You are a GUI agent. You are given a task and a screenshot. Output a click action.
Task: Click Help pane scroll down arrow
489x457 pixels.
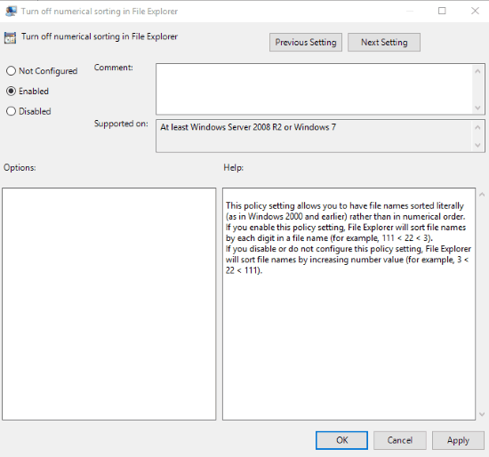[482, 414]
